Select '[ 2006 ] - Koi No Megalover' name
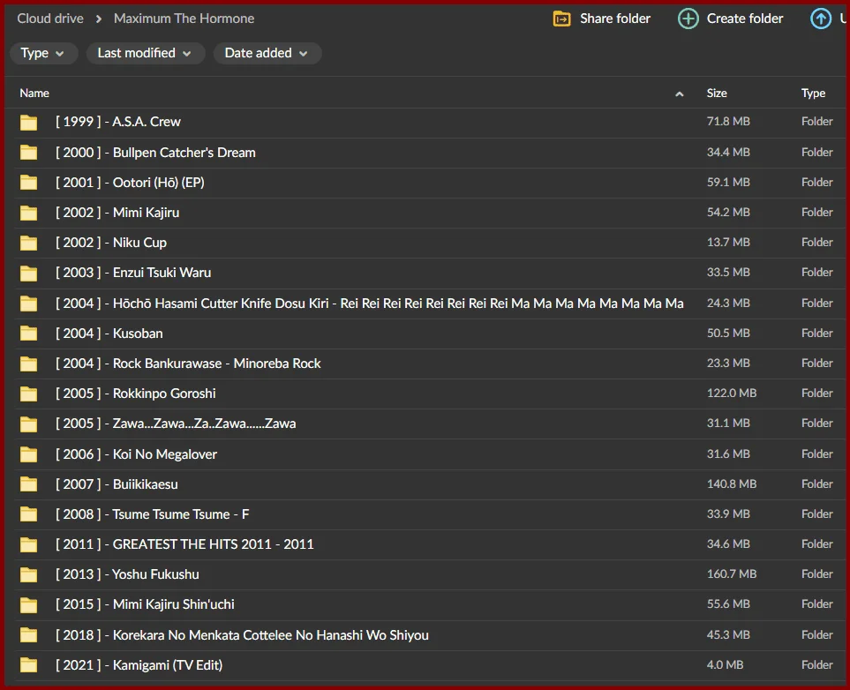The image size is (850, 690). (x=136, y=454)
